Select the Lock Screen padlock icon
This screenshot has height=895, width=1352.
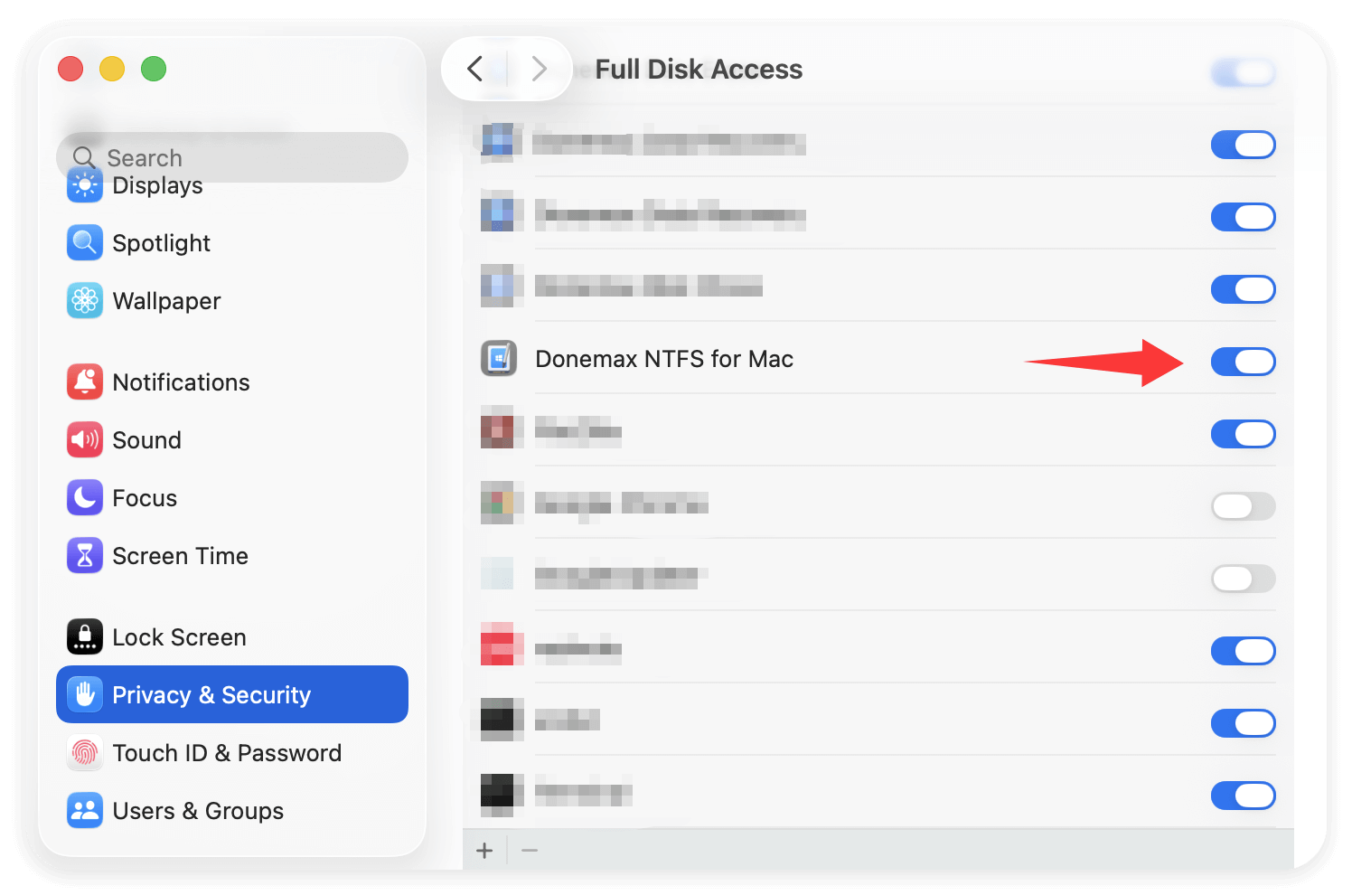[x=84, y=636]
